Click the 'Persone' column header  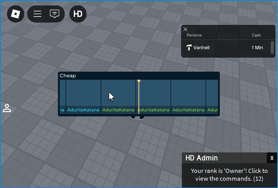[194, 35]
